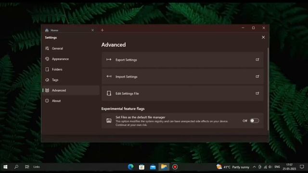Open the Windows Start menu
308x173 pixels.
[5, 167]
